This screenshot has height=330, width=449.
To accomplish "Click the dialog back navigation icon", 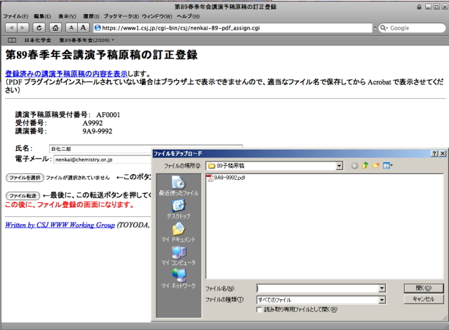I will pos(354,166).
